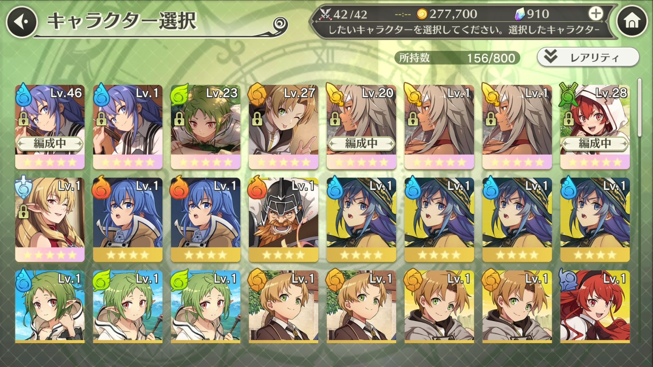
Task: Toggle lock on the Lv.27 winking character
Action: [257, 119]
